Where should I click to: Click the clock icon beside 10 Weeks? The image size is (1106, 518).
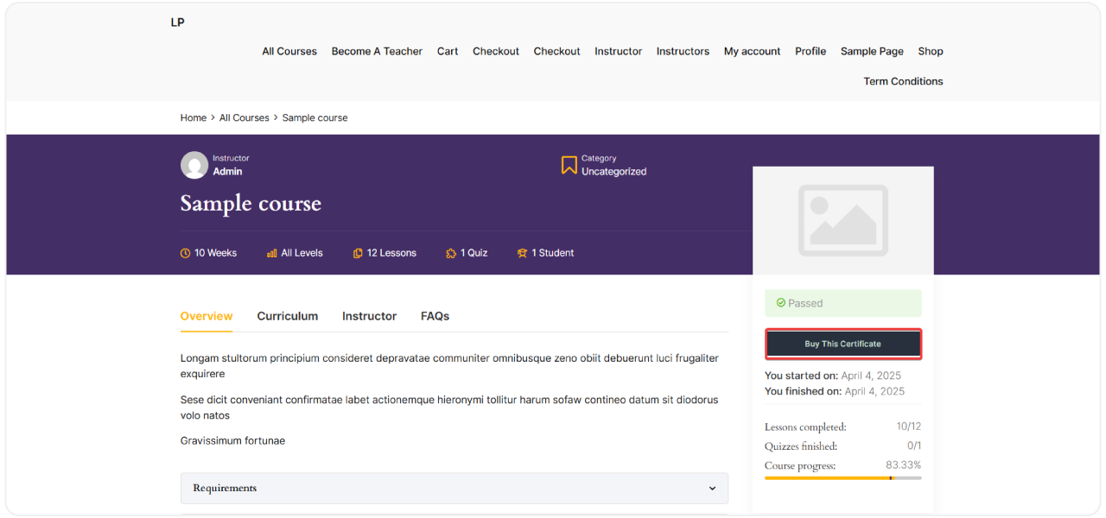tap(185, 253)
